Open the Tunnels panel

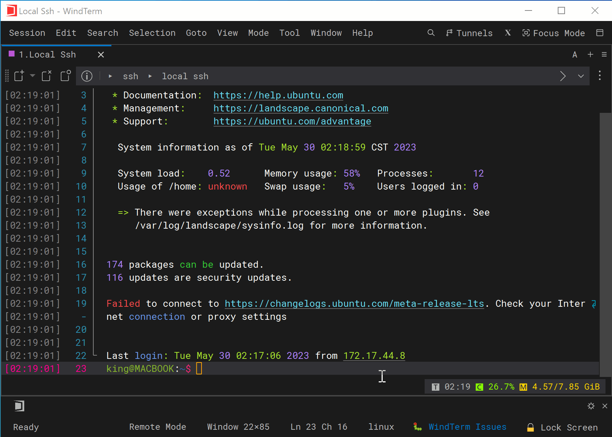click(469, 33)
